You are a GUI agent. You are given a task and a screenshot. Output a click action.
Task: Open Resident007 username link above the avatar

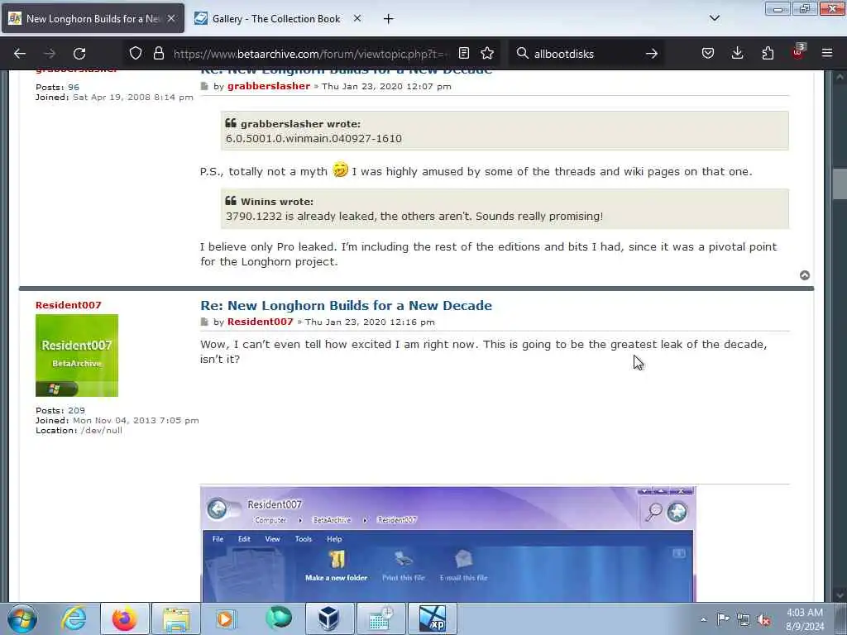coord(68,305)
